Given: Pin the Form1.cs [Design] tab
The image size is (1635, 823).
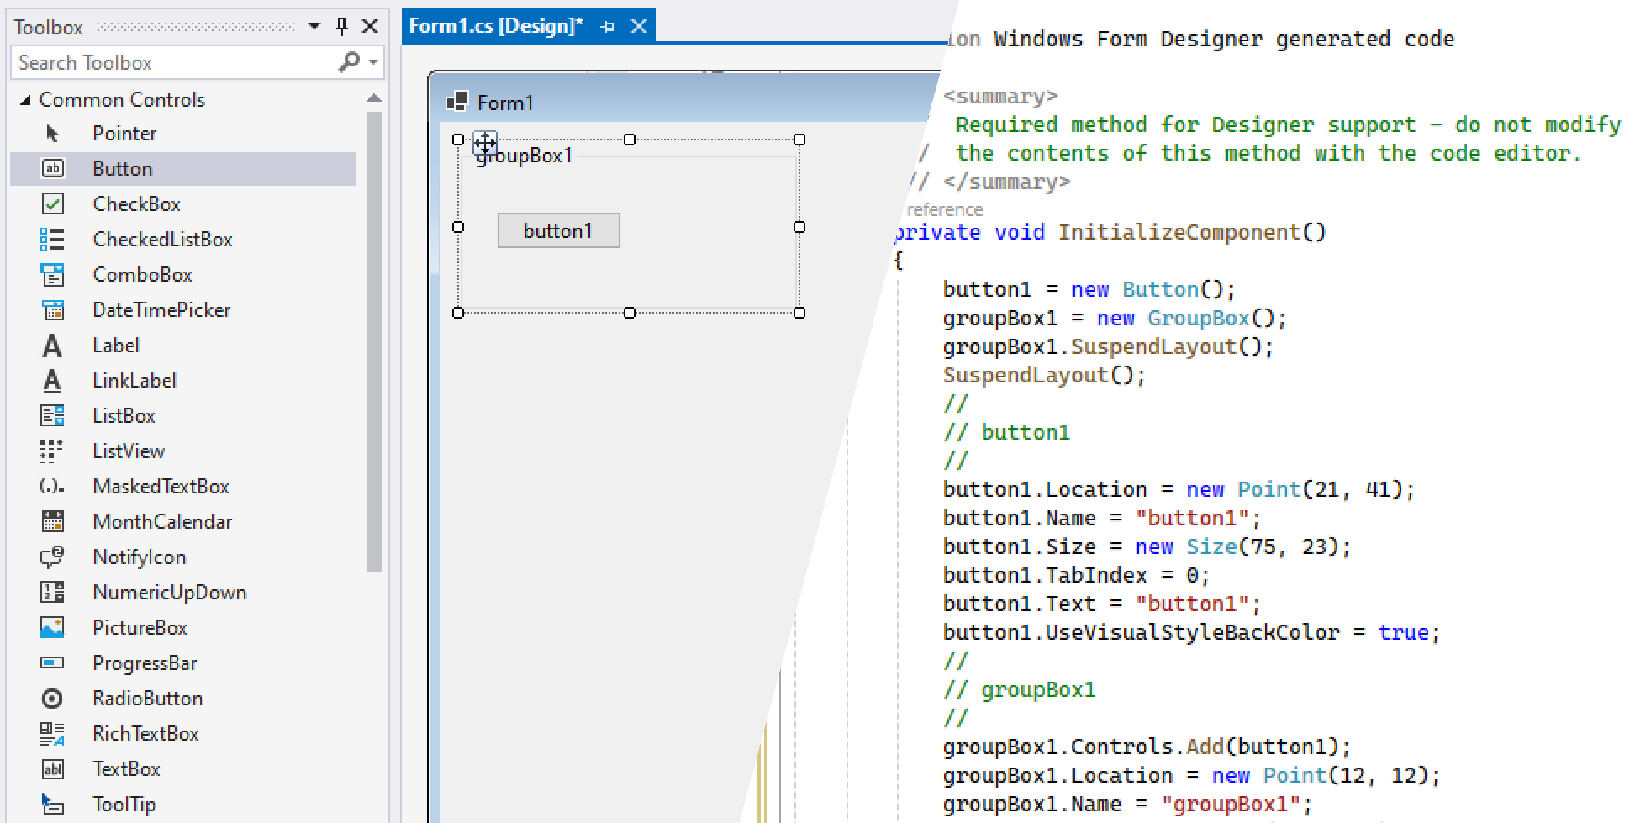Looking at the screenshot, I should [x=608, y=25].
